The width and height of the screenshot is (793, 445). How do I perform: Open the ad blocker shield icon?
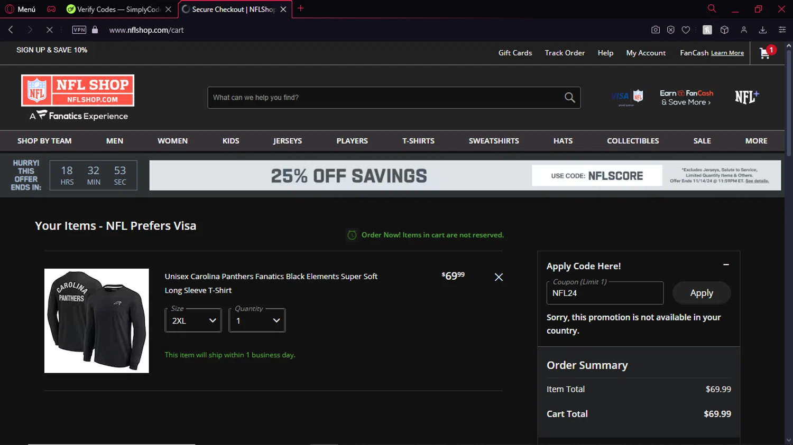click(x=671, y=30)
